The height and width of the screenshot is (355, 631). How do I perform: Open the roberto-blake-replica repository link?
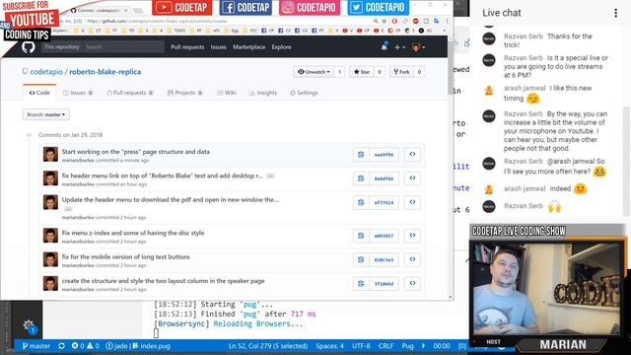coord(105,72)
